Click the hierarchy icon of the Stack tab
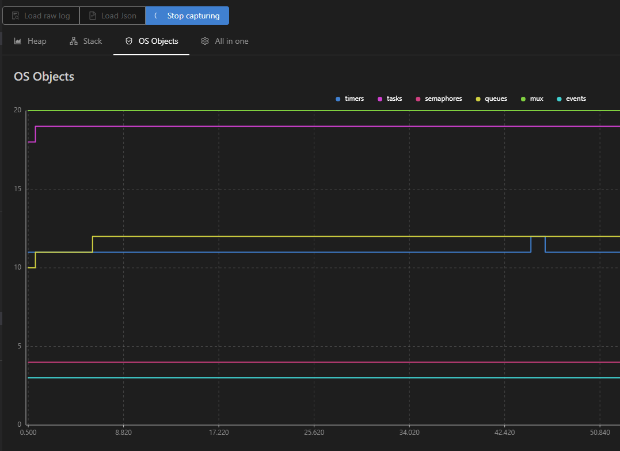 (x=73, y=41)
